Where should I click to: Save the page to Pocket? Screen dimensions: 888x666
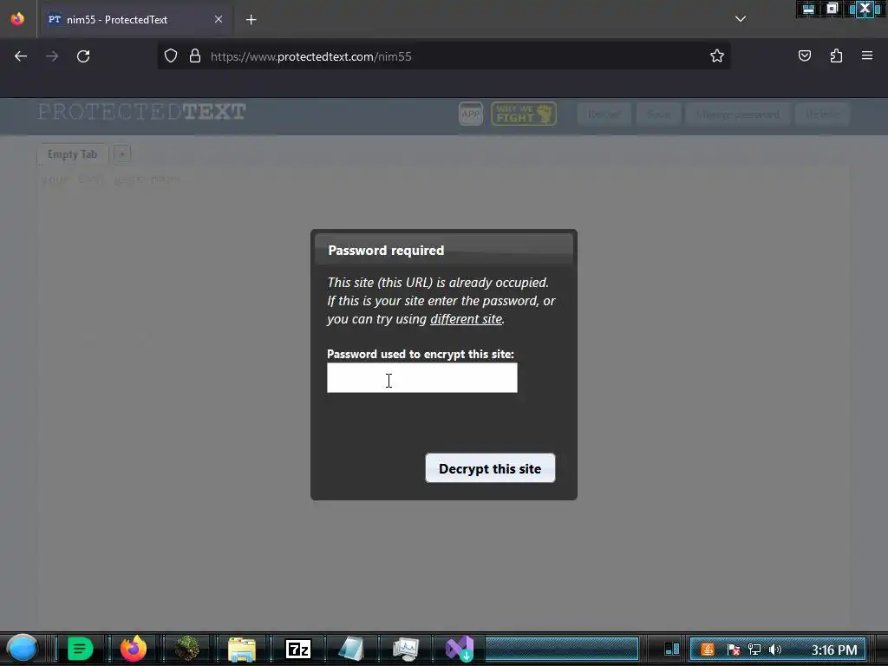pos(804,56)
